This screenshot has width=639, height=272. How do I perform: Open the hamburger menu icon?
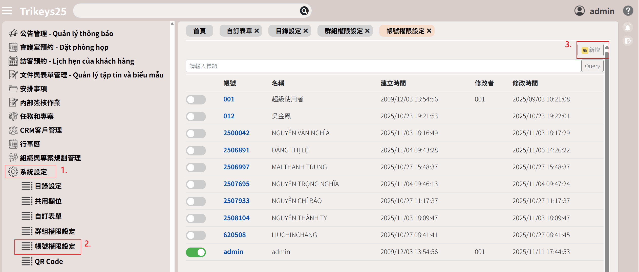pos(7,11)
